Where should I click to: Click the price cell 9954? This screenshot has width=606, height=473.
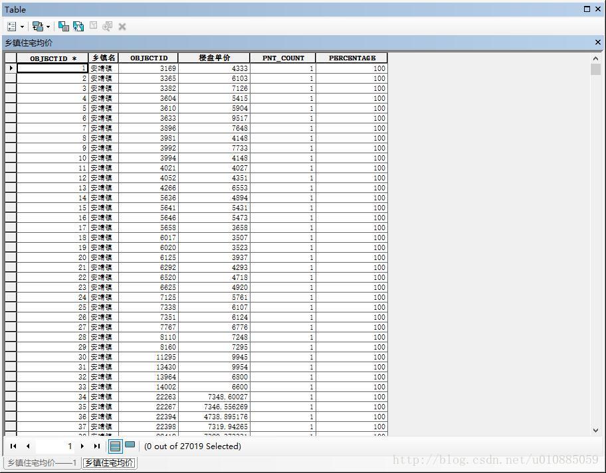tap(214, 367)
